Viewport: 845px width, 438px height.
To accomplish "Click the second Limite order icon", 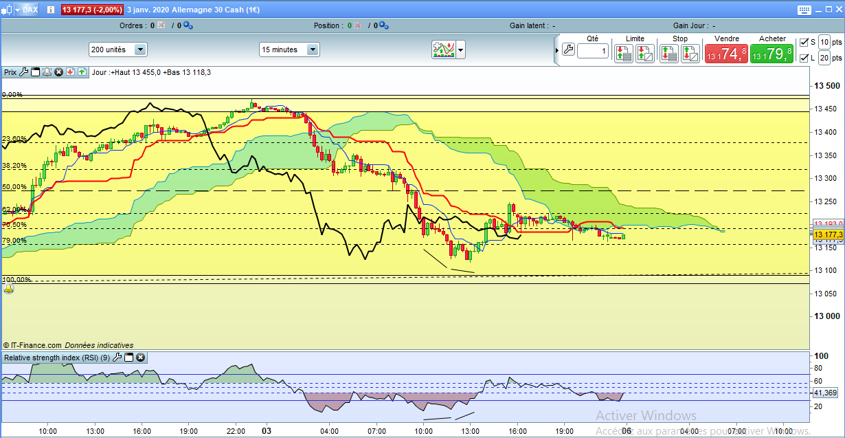I will point(645,53).
